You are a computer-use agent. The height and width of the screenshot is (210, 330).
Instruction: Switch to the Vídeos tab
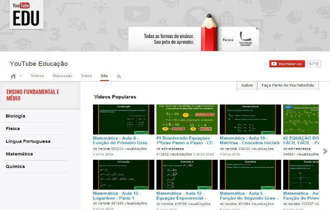(37, 76)
